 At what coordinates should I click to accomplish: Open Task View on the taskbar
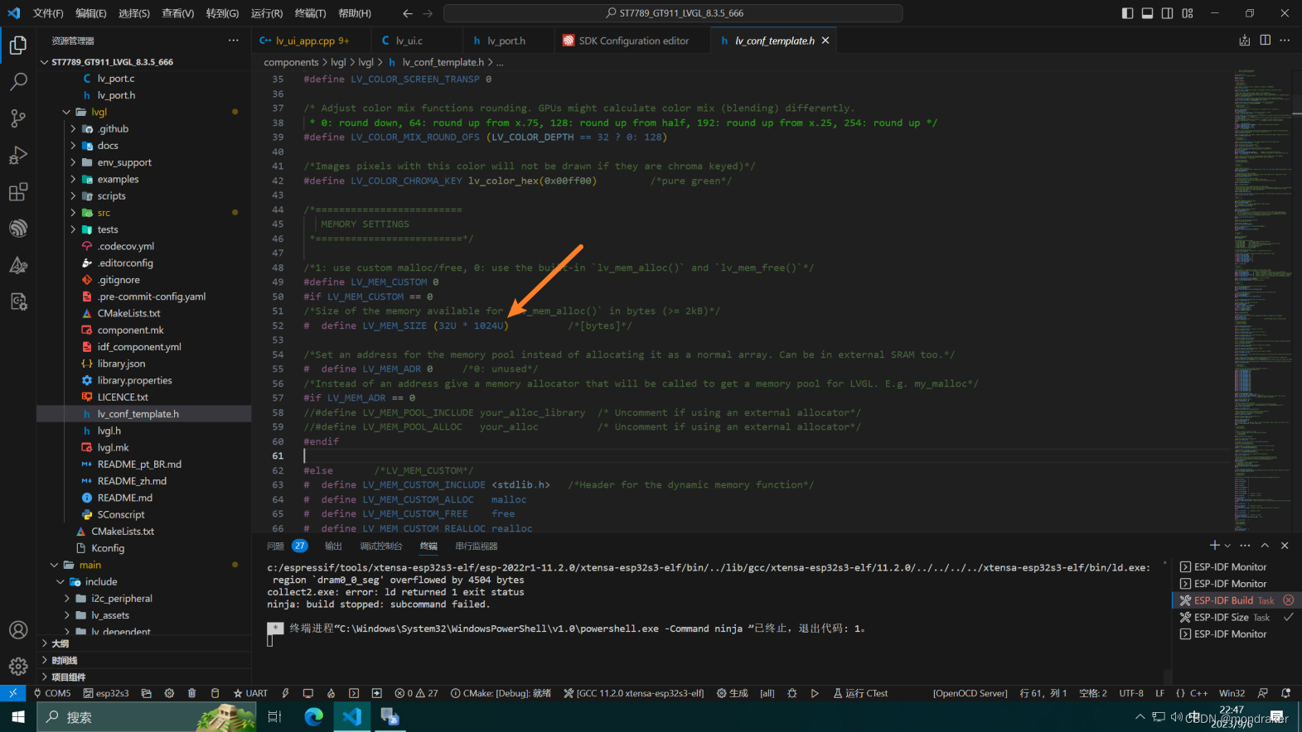tap(275, 716)
